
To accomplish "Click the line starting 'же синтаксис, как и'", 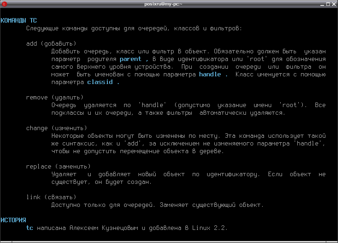I will [188, 144].
